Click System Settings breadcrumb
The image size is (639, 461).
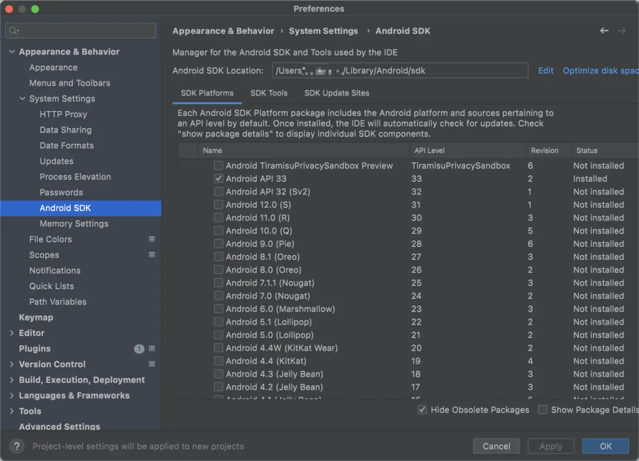point(324,31)
